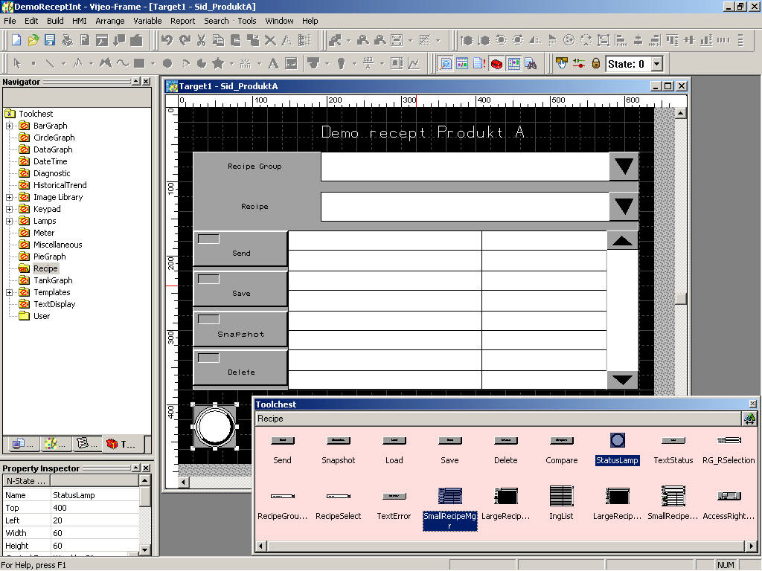Select the Load part in Toolchest
This screenshot has height=571, width=762.
coord(394,449)
